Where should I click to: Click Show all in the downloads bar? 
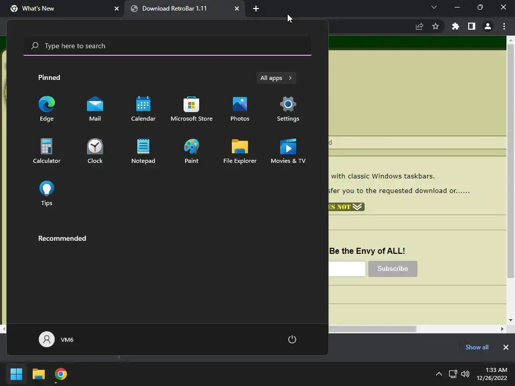pyautogui.click(x=477, y=347)
